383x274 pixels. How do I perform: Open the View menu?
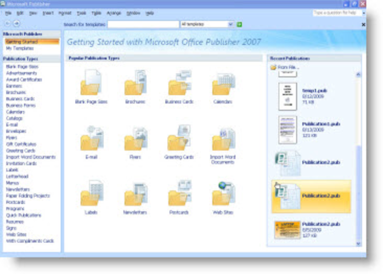(33, 13)
